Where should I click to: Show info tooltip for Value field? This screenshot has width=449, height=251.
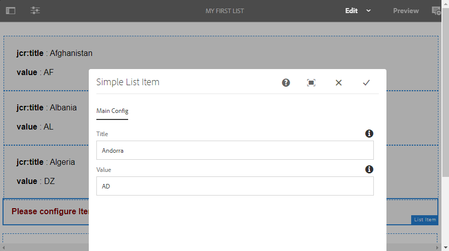point(369,169)
